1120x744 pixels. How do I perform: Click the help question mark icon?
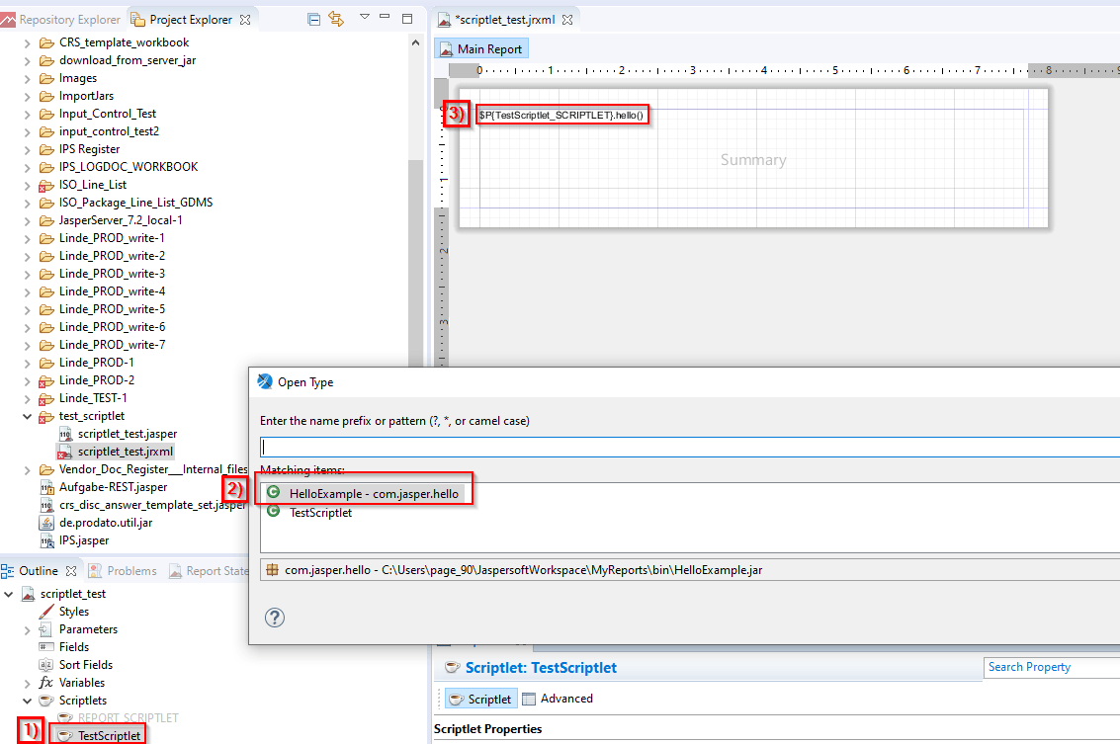pyautogui.click(x=276, y=618)
